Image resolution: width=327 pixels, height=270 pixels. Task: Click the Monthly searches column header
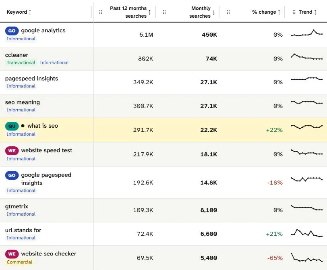[200, 12]
